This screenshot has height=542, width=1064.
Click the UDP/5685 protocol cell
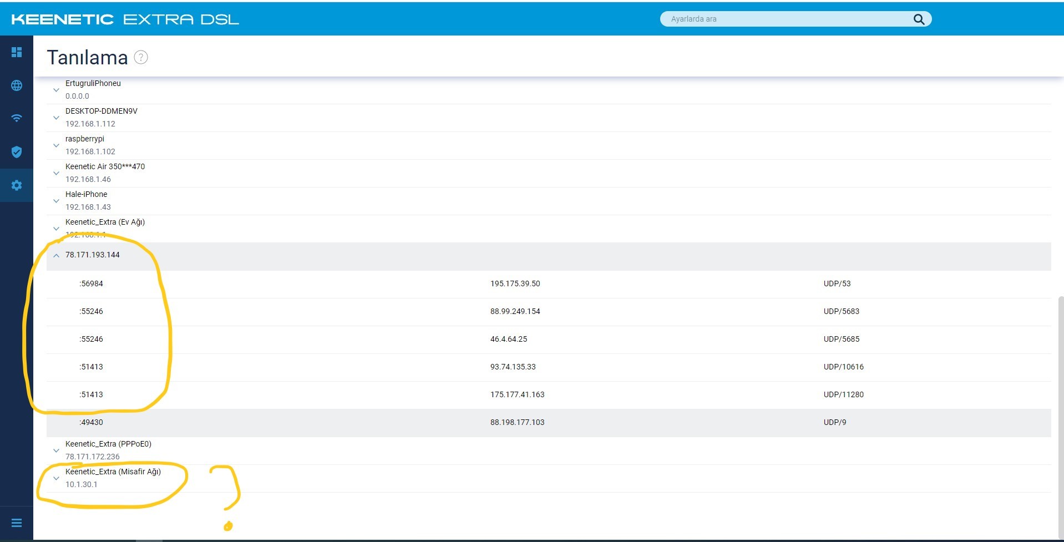842,339
